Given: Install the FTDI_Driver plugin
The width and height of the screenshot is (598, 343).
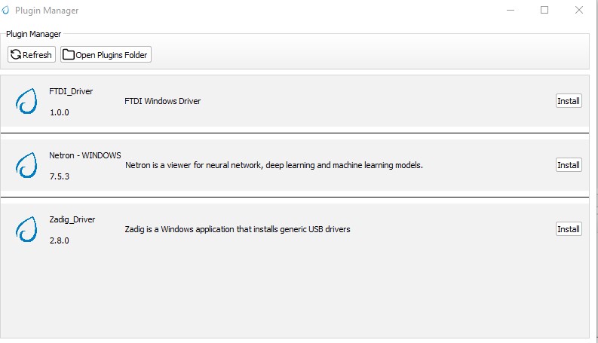Looking at the screenshot, I should [568, 101].
